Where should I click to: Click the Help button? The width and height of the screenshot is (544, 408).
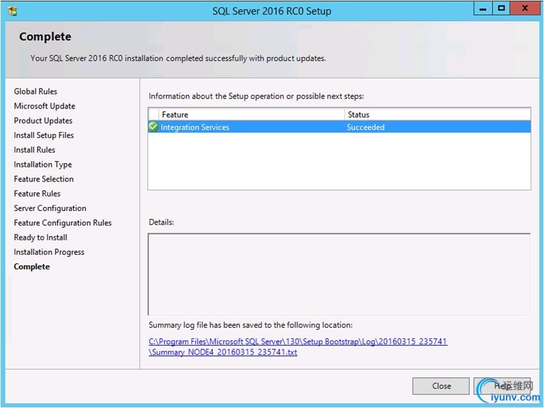[502, 386]
